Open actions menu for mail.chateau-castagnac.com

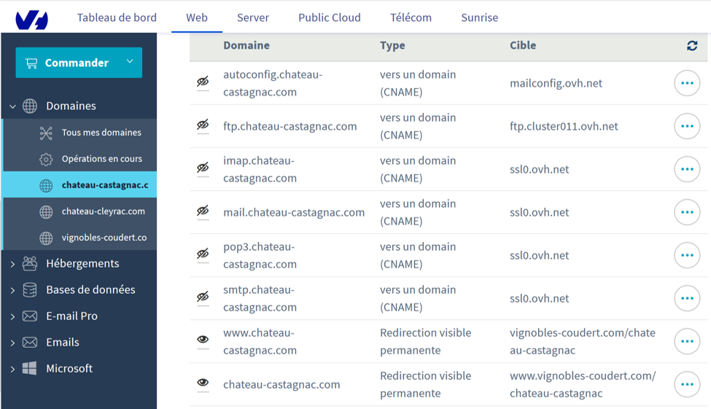tap(687, 212)
